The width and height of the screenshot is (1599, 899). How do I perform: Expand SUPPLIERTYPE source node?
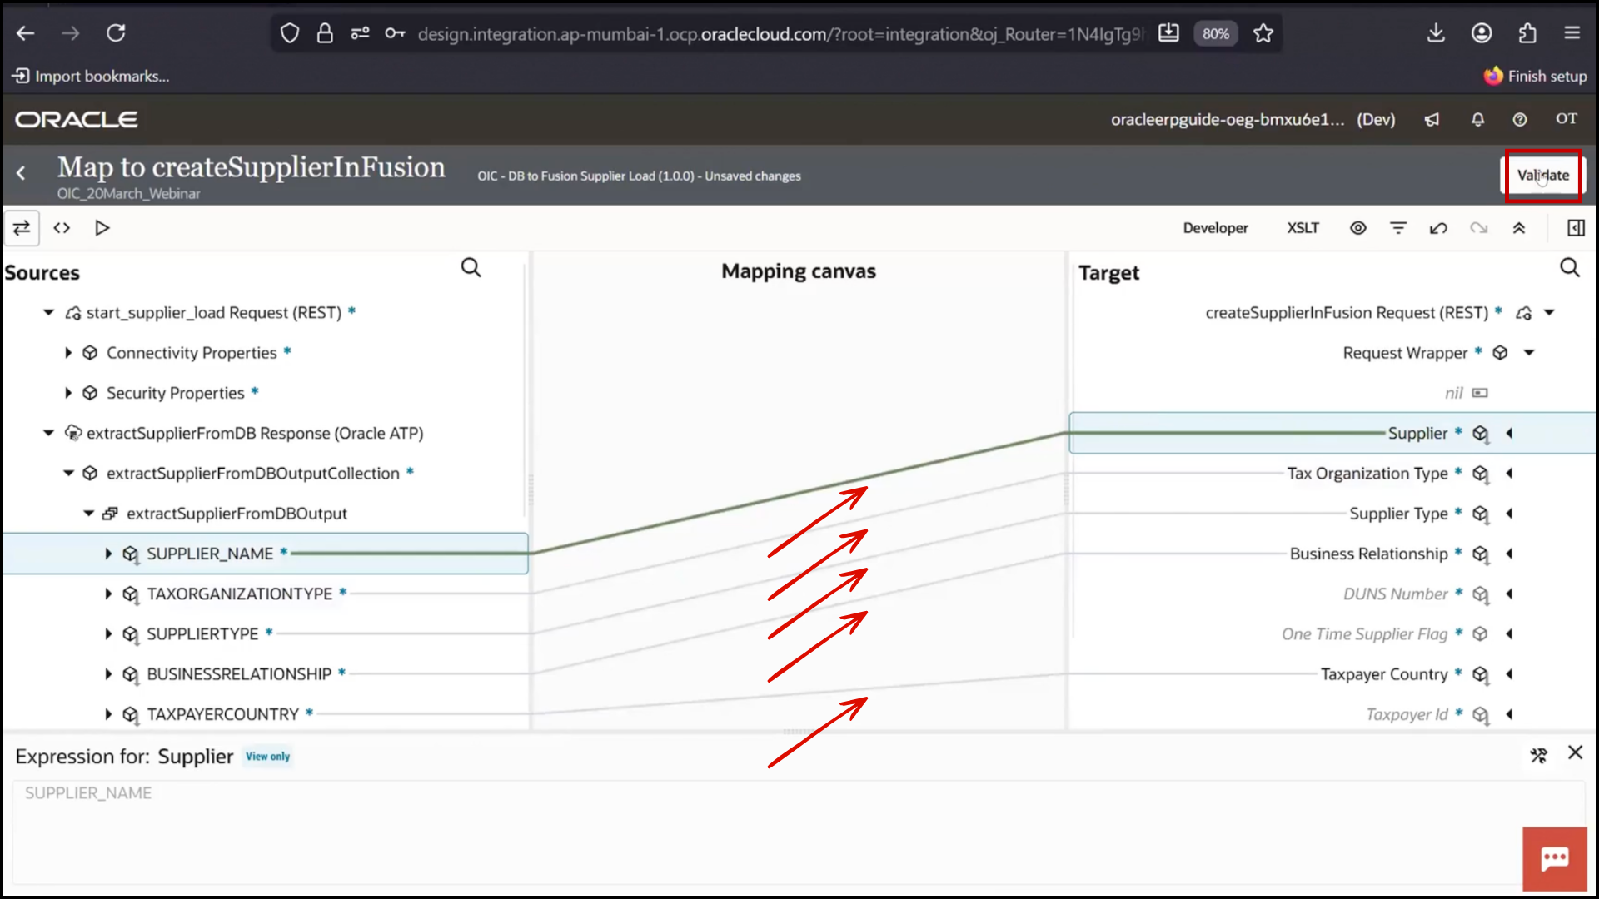click(108, 633)
